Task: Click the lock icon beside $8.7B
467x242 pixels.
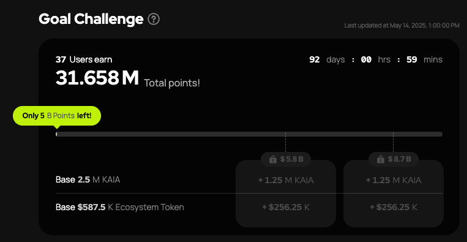Action: (x=380, y=159)
